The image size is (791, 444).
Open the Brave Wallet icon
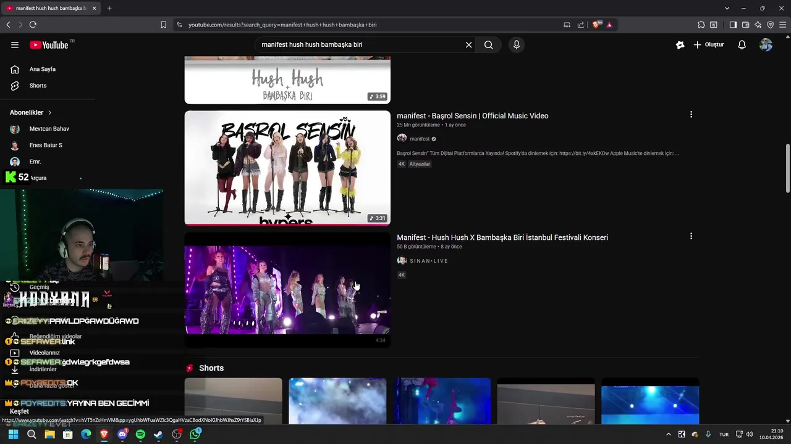(745, 25)
